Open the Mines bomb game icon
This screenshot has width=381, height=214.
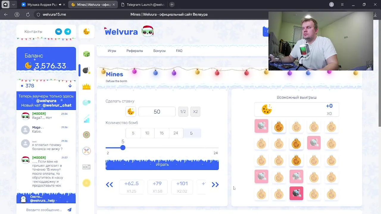click(x=86, y=70)
